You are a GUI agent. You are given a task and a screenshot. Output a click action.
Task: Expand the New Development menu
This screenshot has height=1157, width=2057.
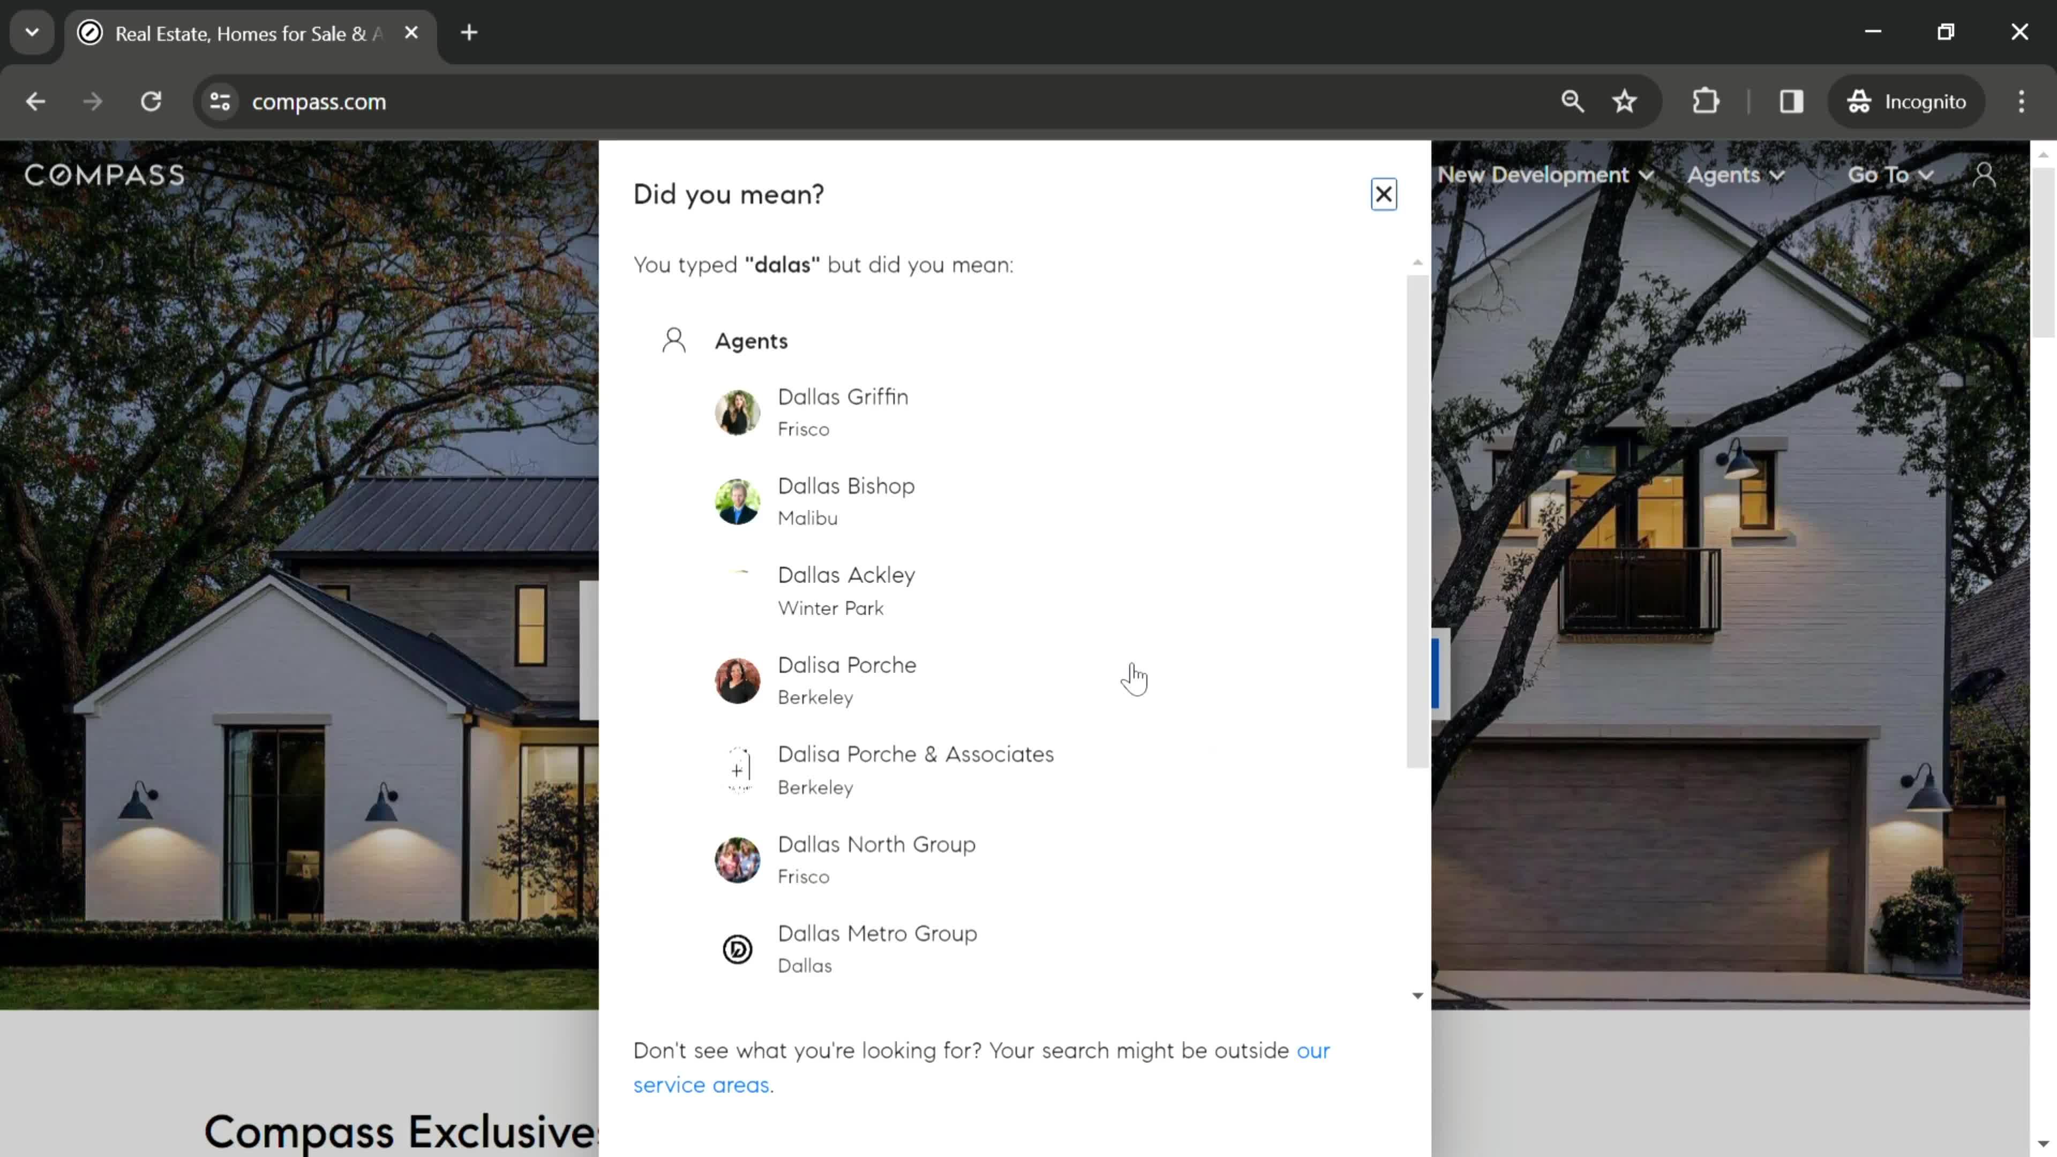[1545, 175]
